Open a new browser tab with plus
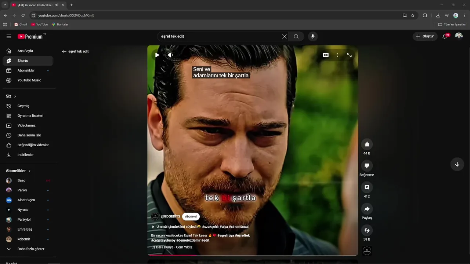 pyautogui.click(x=71, y=5)
